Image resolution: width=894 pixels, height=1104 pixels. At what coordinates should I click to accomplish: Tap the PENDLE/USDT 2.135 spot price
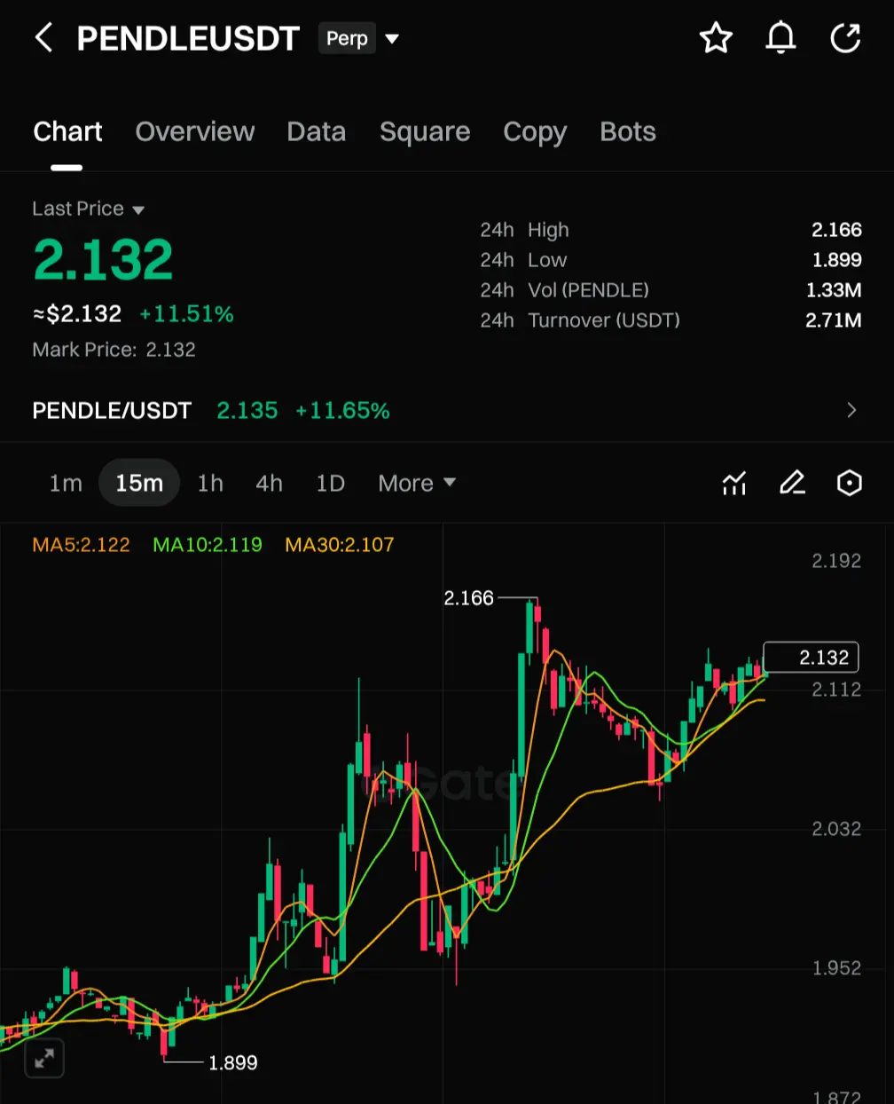[247, 410]
